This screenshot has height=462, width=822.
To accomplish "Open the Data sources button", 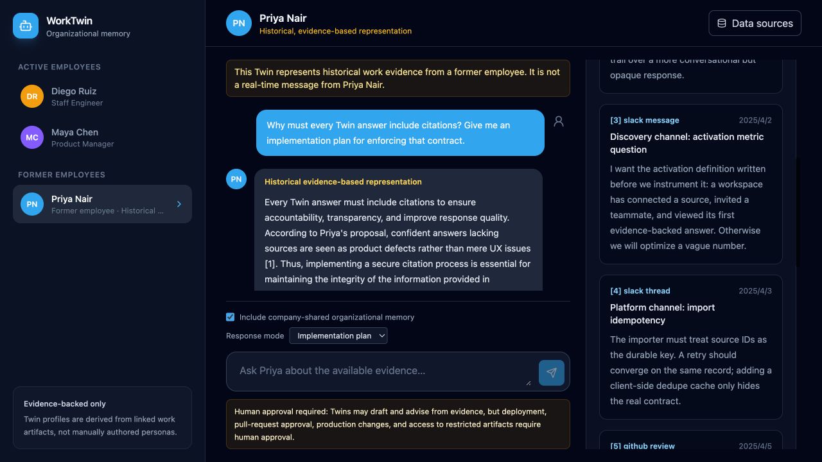I will [x=755, y=23].
